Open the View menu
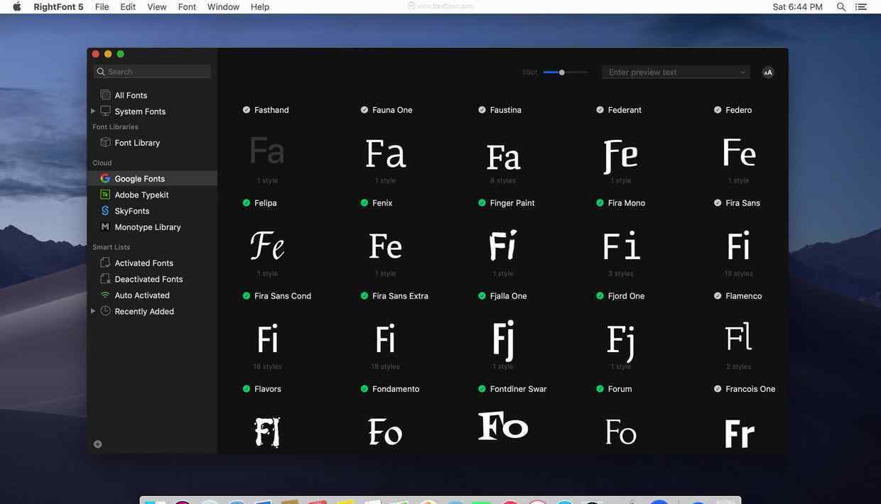The width and height of the screenshot is (881, 504). pyautogui.click(x=157, y=6)
